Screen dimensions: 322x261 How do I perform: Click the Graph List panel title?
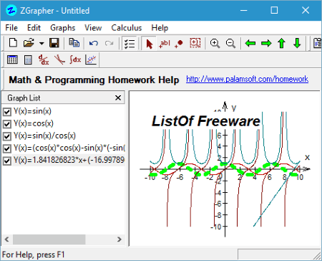pyautogui.click(x=24, y=98)
